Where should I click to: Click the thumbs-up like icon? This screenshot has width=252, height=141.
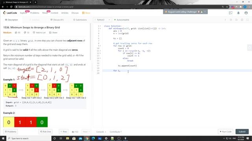click(x=16, y=33)
